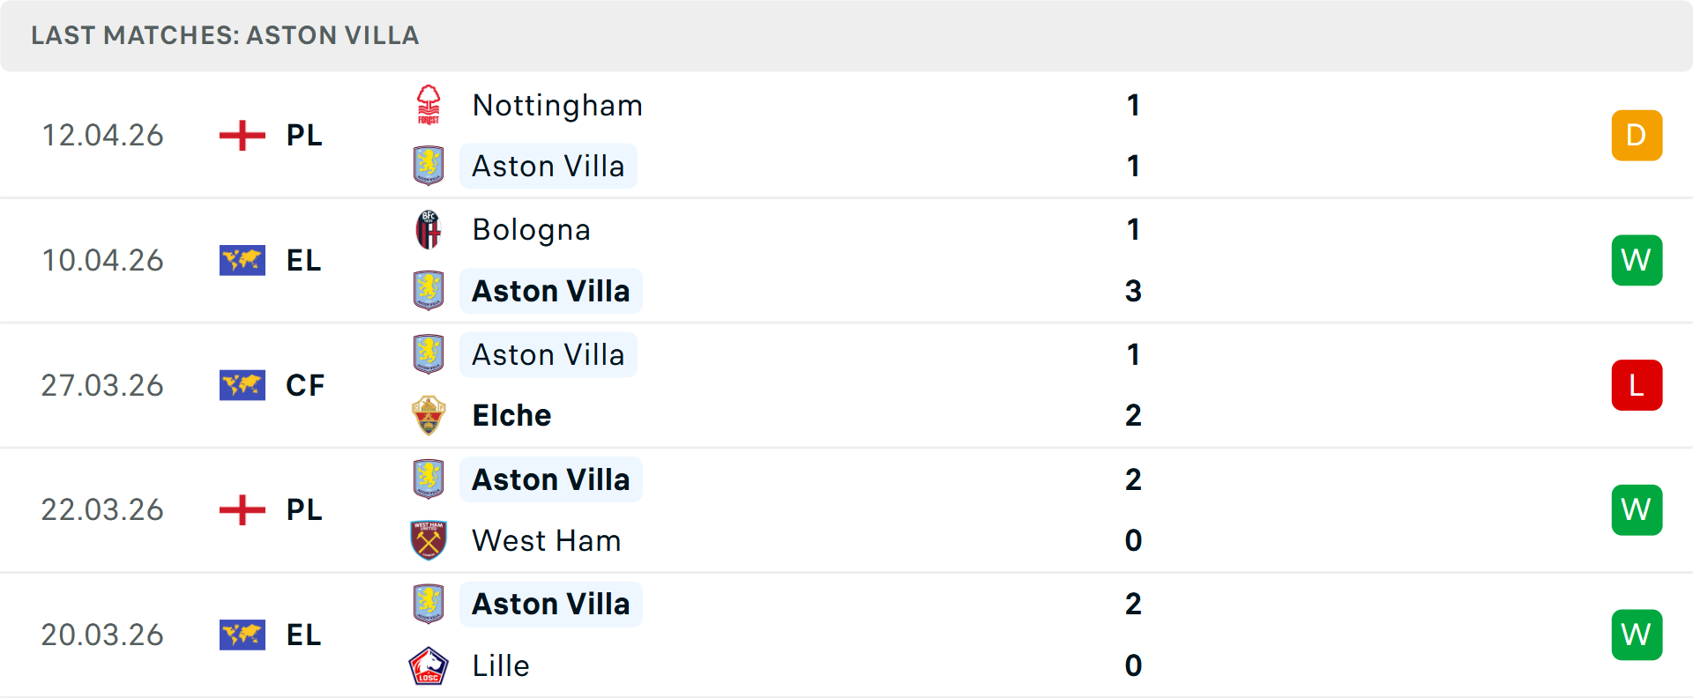Select the Europa League globe icon beside EL
1693x698 pixels.
(242, 260)
